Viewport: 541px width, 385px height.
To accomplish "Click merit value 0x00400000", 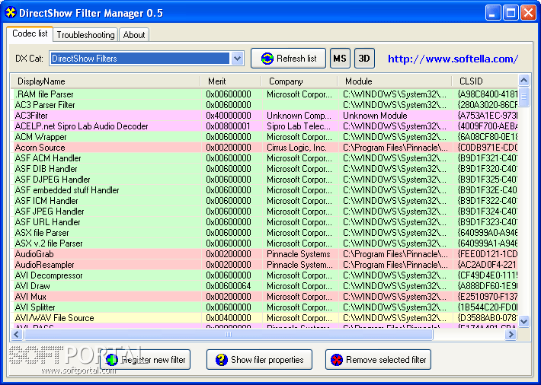I will [229, 319].
